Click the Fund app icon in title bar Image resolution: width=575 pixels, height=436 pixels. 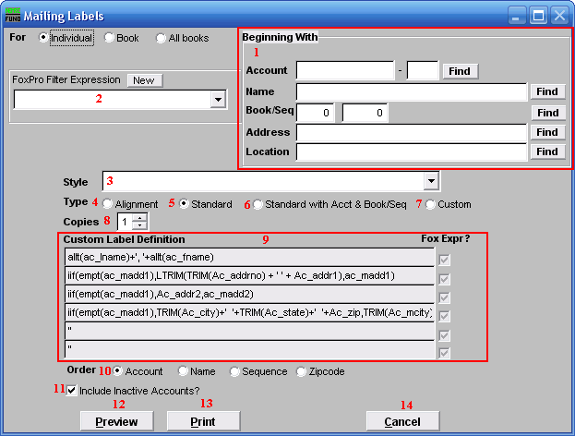[x=12, y=15]
